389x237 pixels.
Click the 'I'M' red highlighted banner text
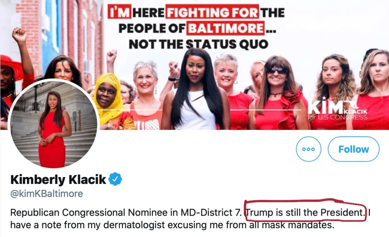tap(119, 12)
